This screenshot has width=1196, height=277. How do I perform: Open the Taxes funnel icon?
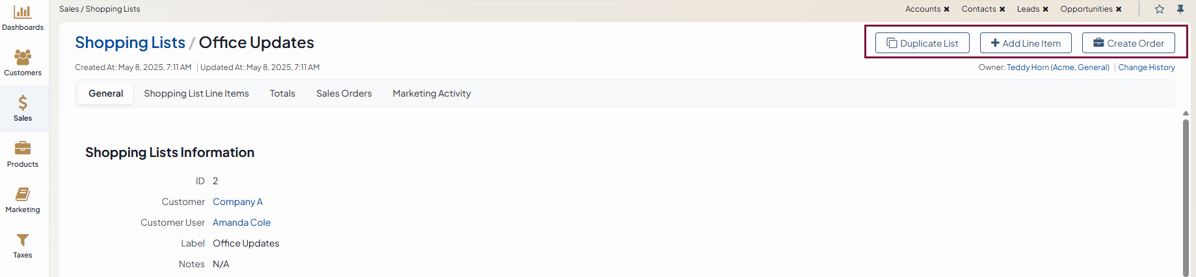tap(23, 240)
